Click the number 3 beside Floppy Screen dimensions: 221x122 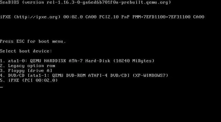[x=2, y=70]
